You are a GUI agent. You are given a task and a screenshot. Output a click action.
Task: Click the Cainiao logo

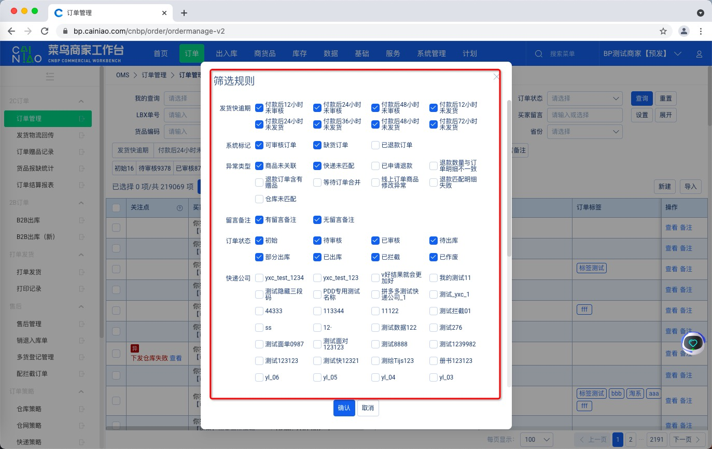tap(27, 53)
